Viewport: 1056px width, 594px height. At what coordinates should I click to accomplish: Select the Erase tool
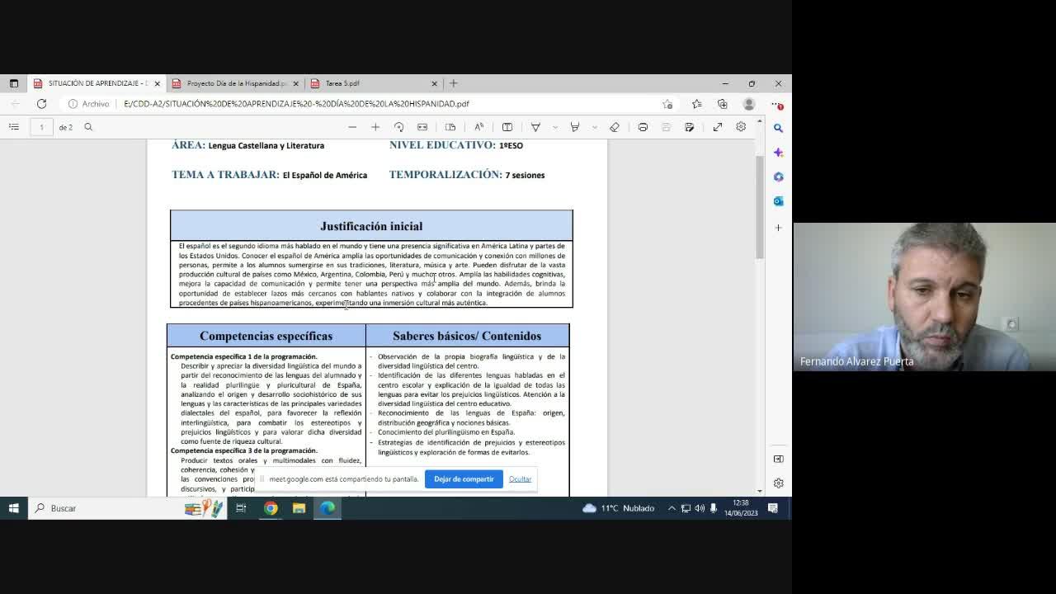click(x=615, y=127)
